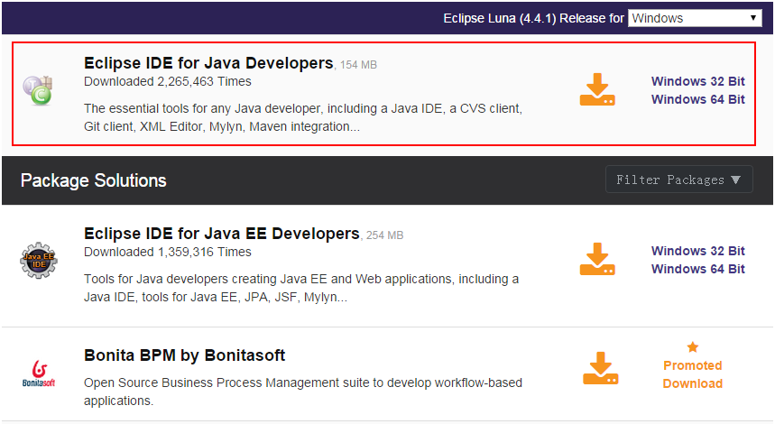Click the Eclipse Java Developers package icon
This screenshot has height=424, width=775.
(x=38, y=89)
